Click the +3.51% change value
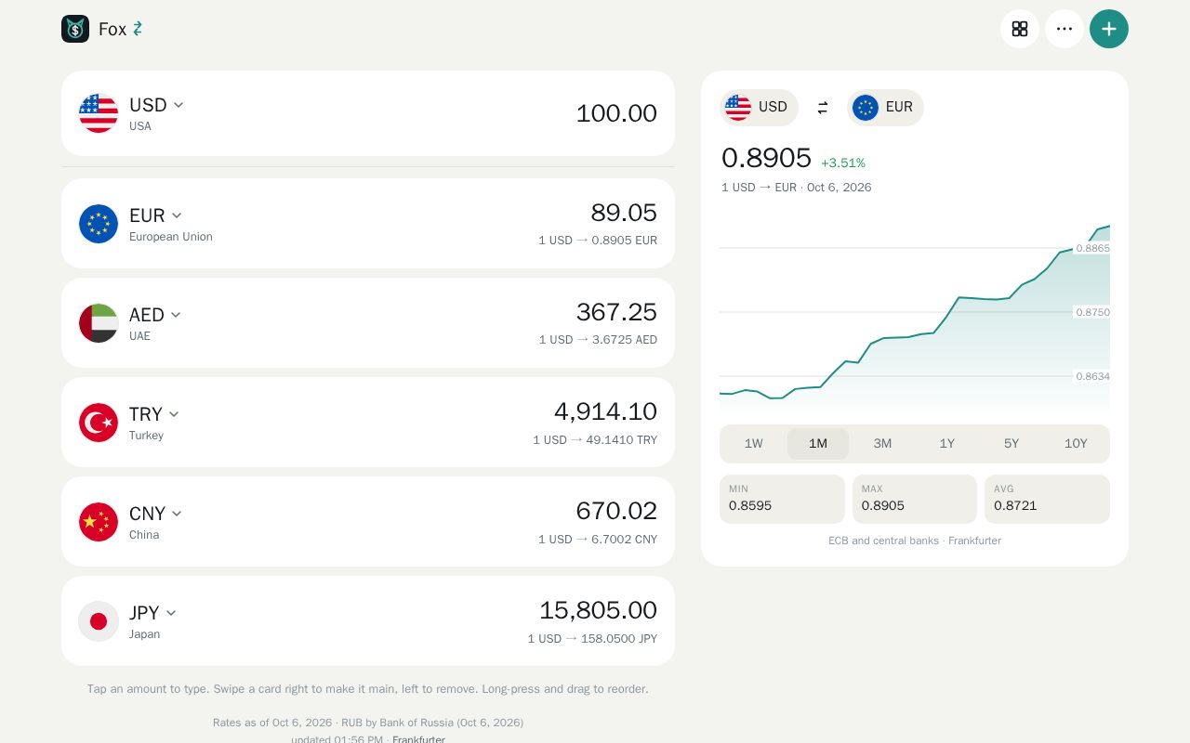Screen dimensions: 1190x743 (x=843, y=163)
